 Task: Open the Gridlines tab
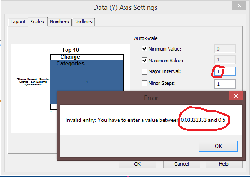[83, 22]
